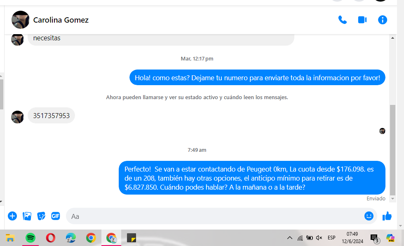Open the emoji picker in message box

[369, 216]
